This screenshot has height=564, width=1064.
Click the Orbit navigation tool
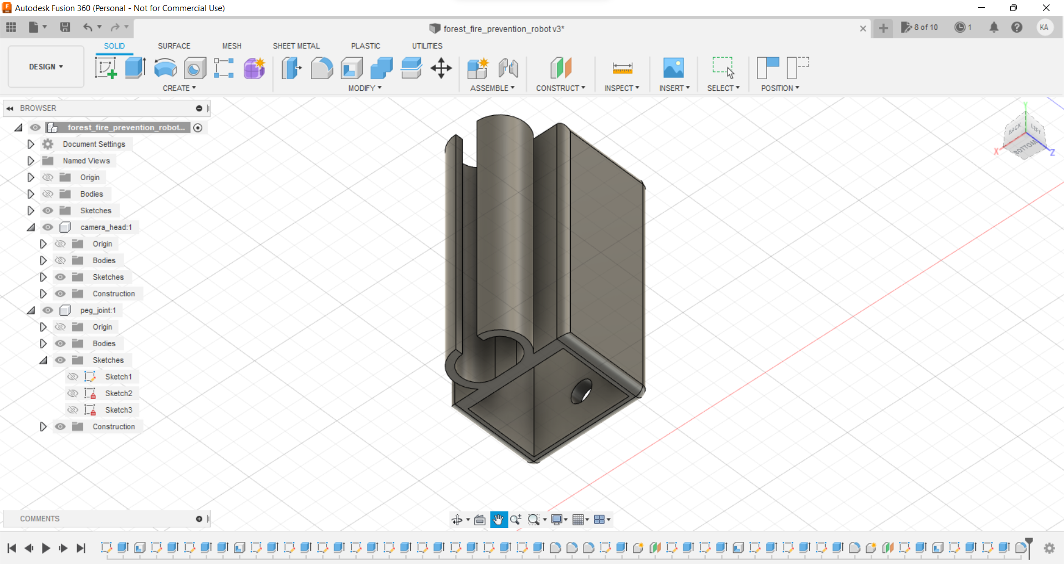[x=457, y=520]
